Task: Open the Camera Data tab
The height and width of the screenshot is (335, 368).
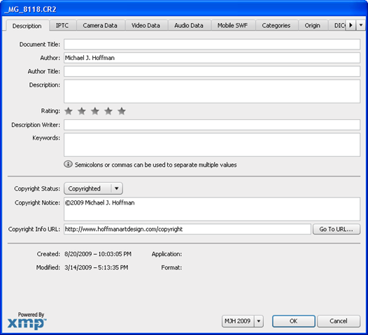Action: (x=100, y=25)
